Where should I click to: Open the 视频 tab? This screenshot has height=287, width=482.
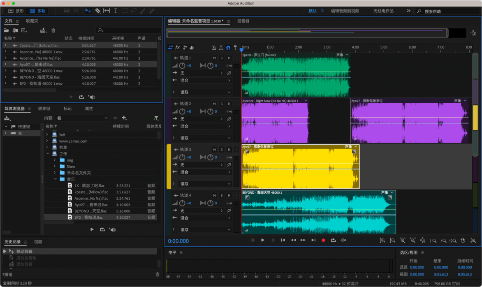point(38,242)
